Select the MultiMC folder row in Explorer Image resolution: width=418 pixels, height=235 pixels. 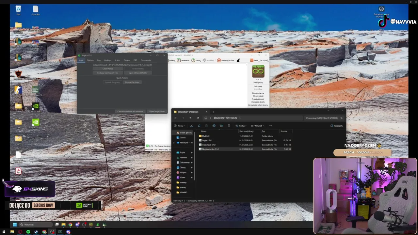point(245,136)
